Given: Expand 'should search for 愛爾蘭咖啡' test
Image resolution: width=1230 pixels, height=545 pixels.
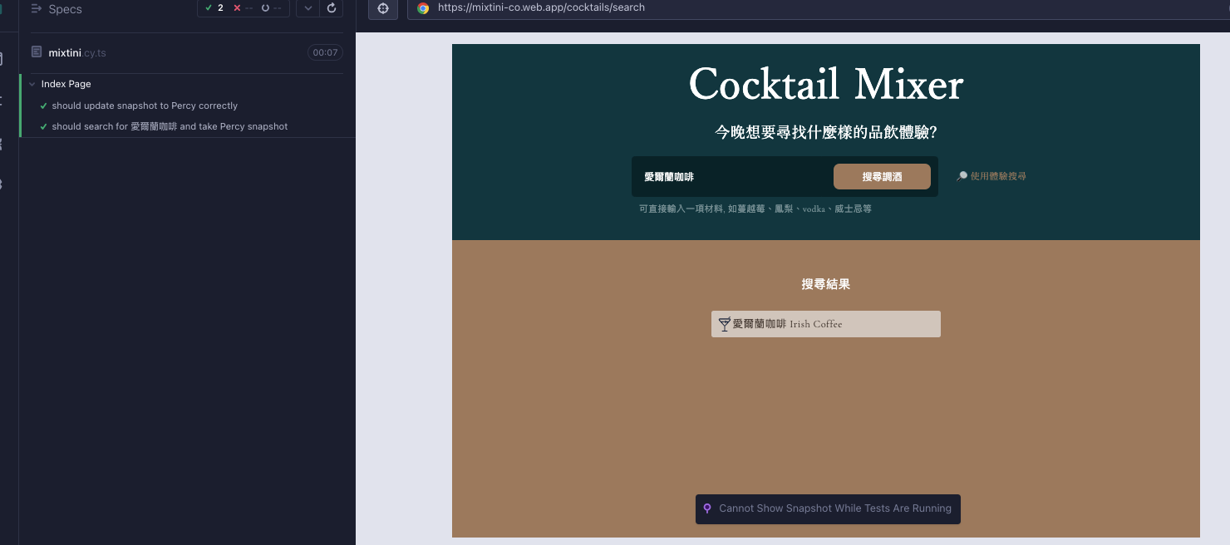Looking at the screenshot, I should 170,126.
